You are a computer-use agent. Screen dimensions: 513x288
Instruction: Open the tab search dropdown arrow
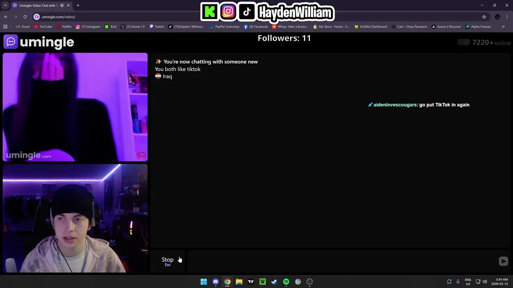tap(5, 5)
